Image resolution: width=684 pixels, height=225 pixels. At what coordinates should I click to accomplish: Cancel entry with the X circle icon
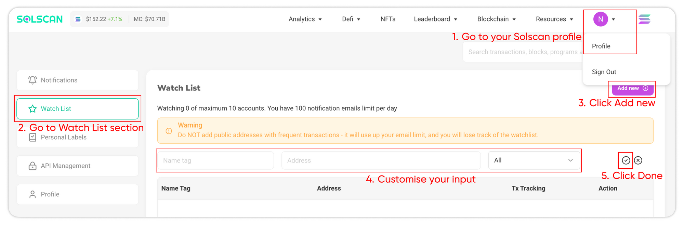click(x=638, y=160)
